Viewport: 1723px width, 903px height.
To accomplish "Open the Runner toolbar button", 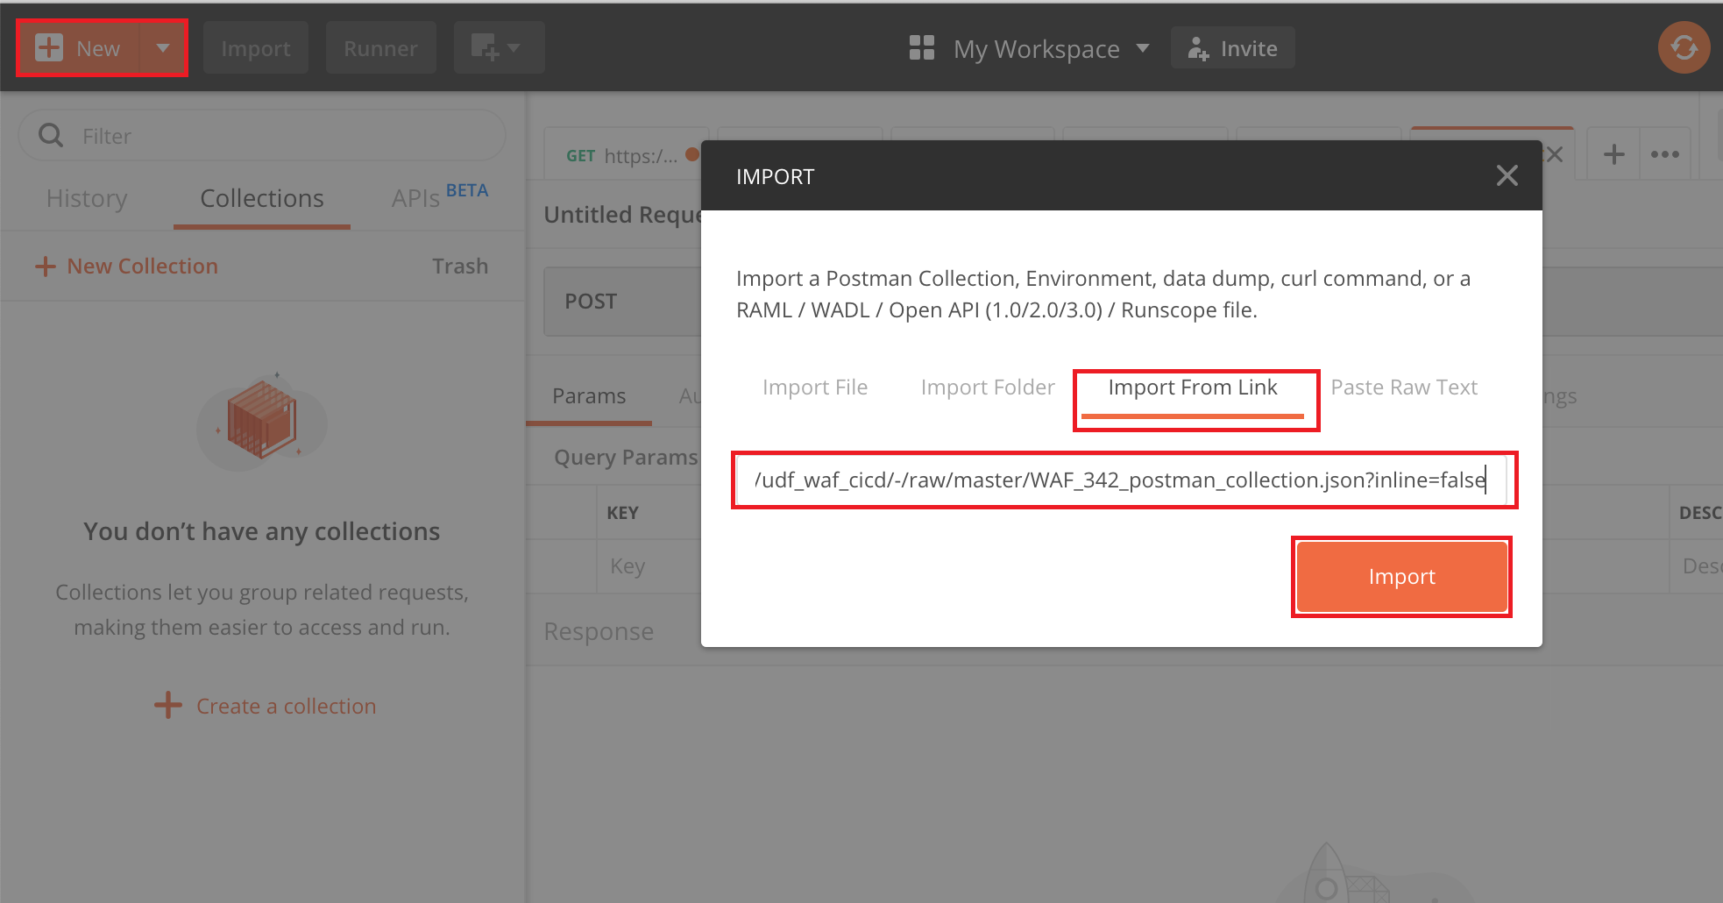I will pos(380,48).
